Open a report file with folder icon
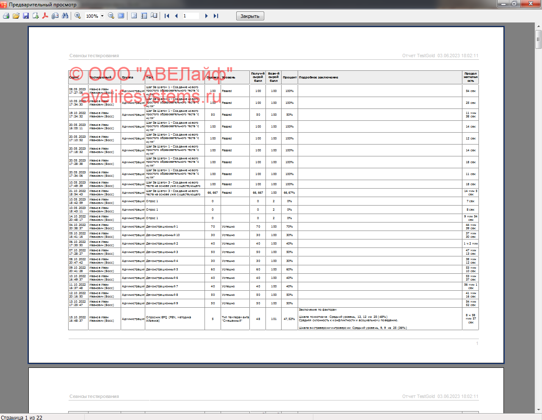Viewport: 542px width, 420px height. coord(16,16)
